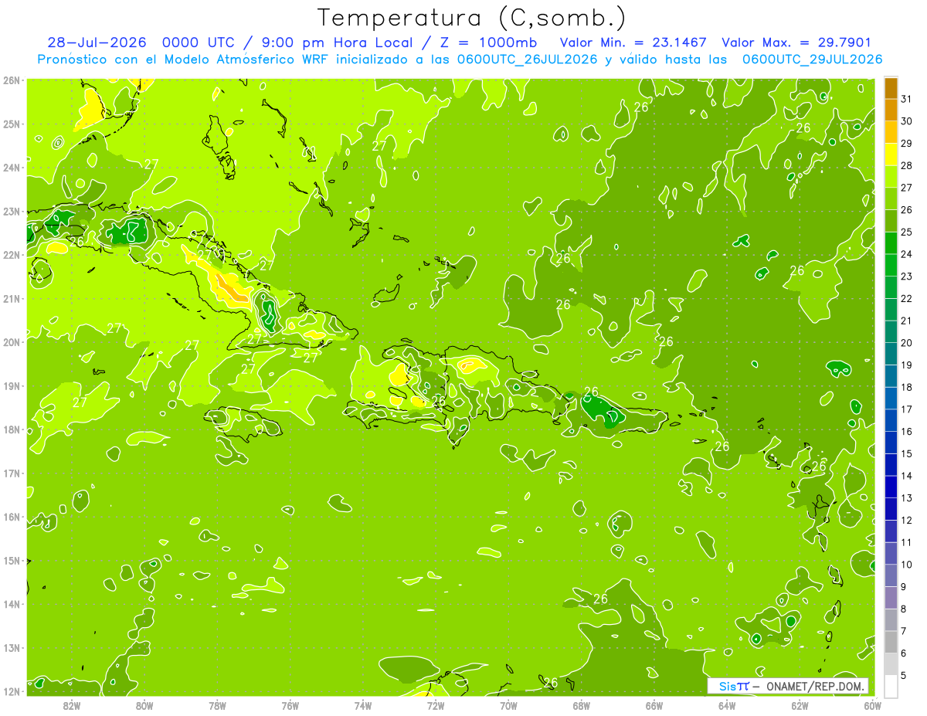Screen dimensions: 927x716
Task: Select the '15N' latitude axis label
Action: click(x=12, y=560)
